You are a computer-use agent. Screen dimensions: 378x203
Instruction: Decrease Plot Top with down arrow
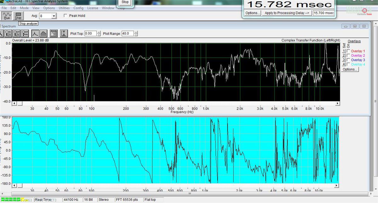tap(99, 35)
